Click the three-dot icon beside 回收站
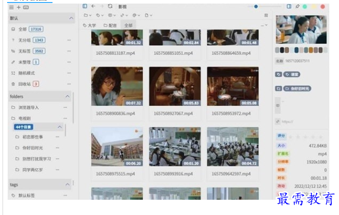The width and height of the screenshot is (339, 215). pos(69,84)
